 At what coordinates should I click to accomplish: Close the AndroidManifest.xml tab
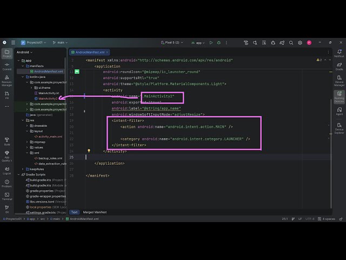[107, 53]
